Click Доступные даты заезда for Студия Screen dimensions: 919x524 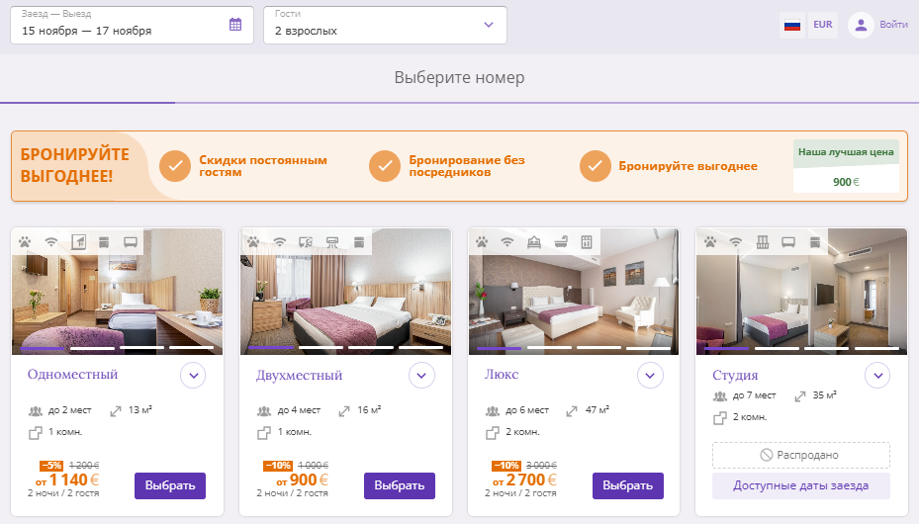800,486
